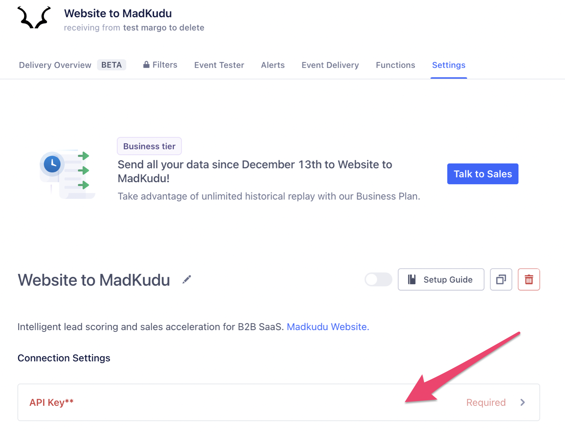
Task: Click the pencil icon to rename destination
Action: (x=187, y=280)
